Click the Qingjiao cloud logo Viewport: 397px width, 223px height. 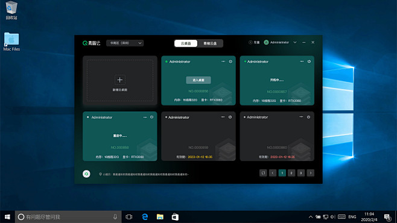pos(91,43)
